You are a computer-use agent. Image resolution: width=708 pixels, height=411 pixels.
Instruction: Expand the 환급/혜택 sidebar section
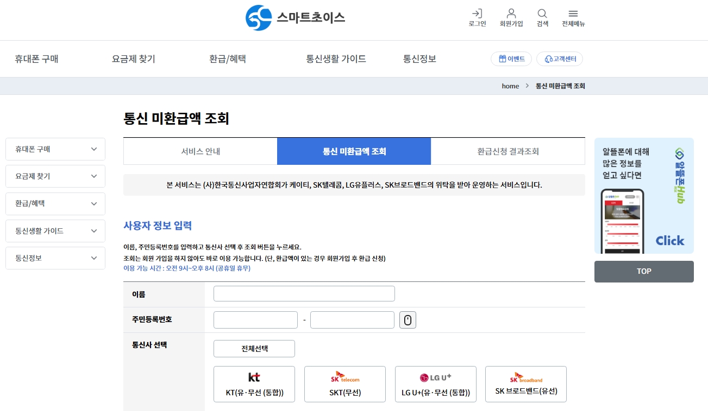pos(55,203)
